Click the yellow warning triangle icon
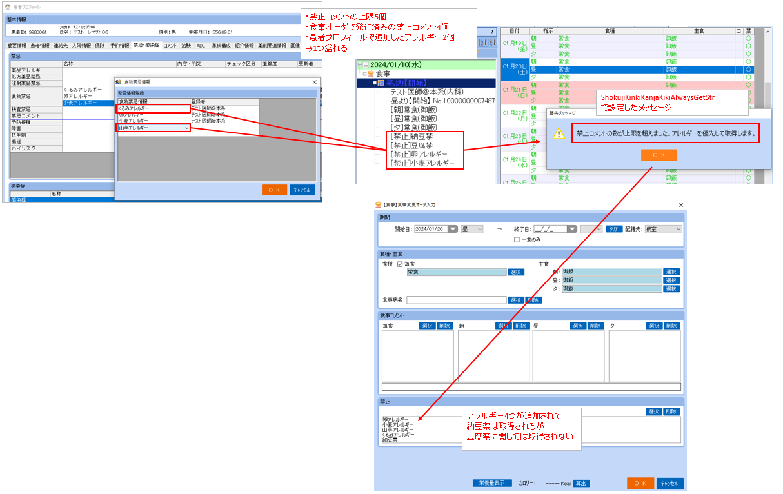This screenshot has height=494, width=783. [560, 134]
